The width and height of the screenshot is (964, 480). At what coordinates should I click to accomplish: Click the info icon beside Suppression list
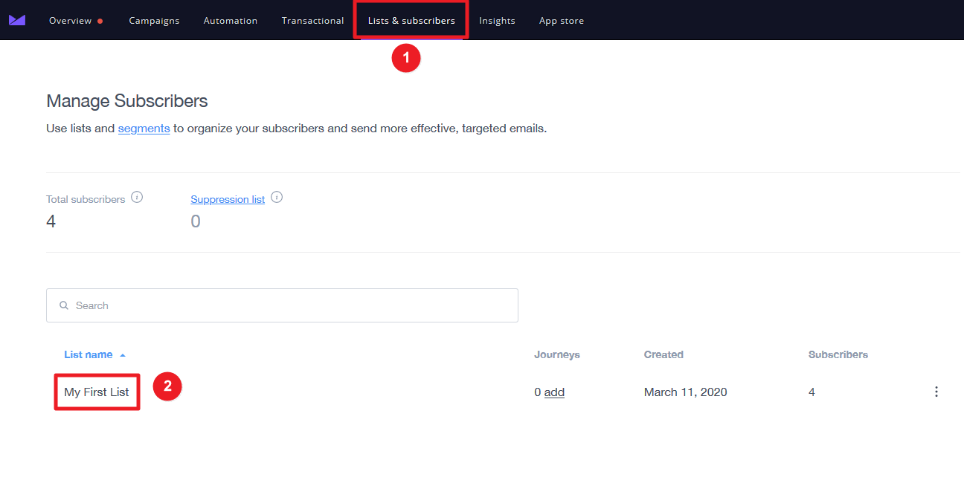pyautogui.click(x=277, y=198)
